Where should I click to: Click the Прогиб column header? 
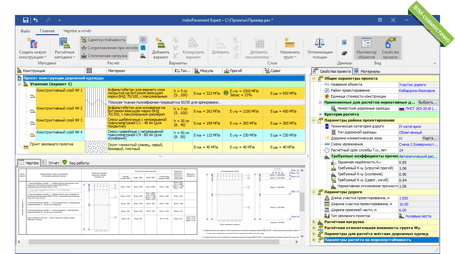tap(242, 71)
